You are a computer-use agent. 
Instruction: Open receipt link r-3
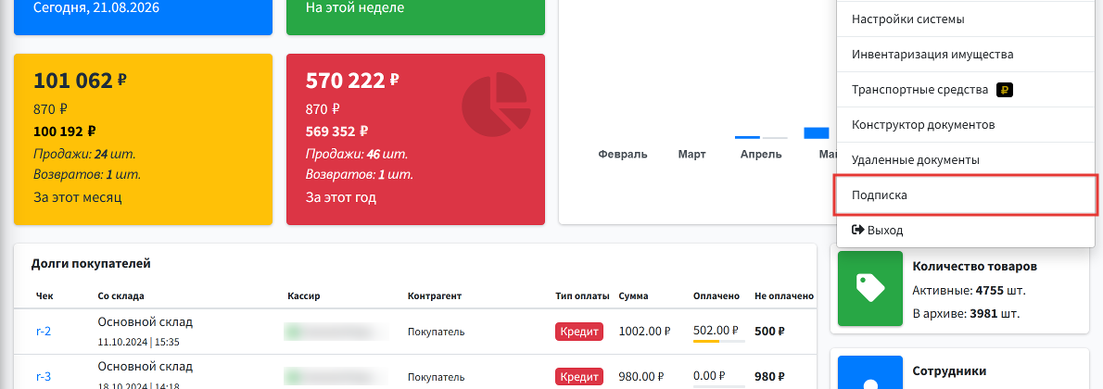pos(44,376)
